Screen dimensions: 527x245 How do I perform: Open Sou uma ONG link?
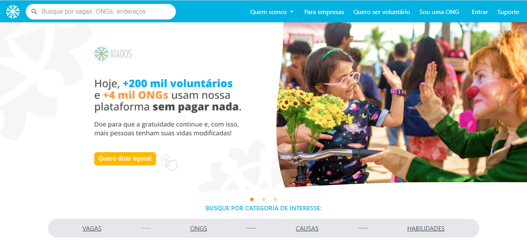[x=439, y=12]
